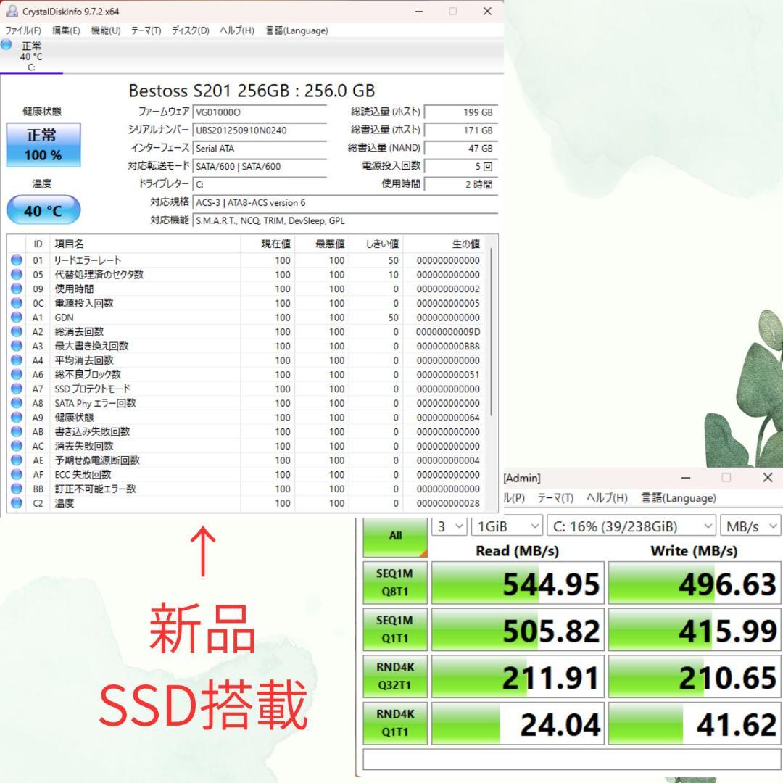Expand the C: 16% drive selector
Screen dimensions: 783x783
(x=630, y=526)
